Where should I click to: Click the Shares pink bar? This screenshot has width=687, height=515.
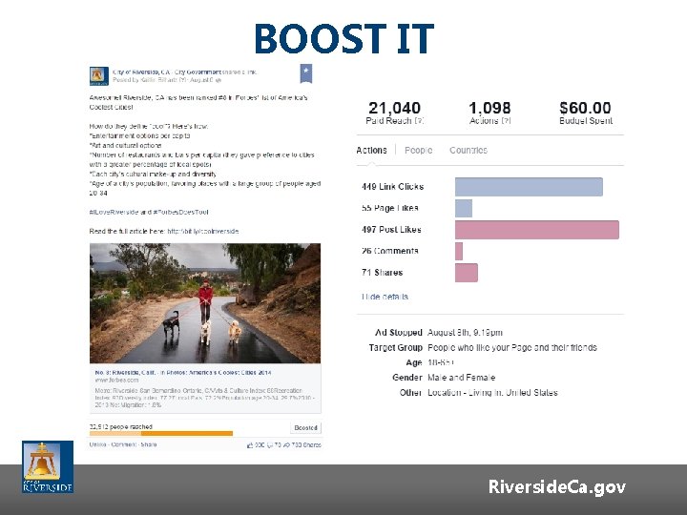[x=467, y=273]
